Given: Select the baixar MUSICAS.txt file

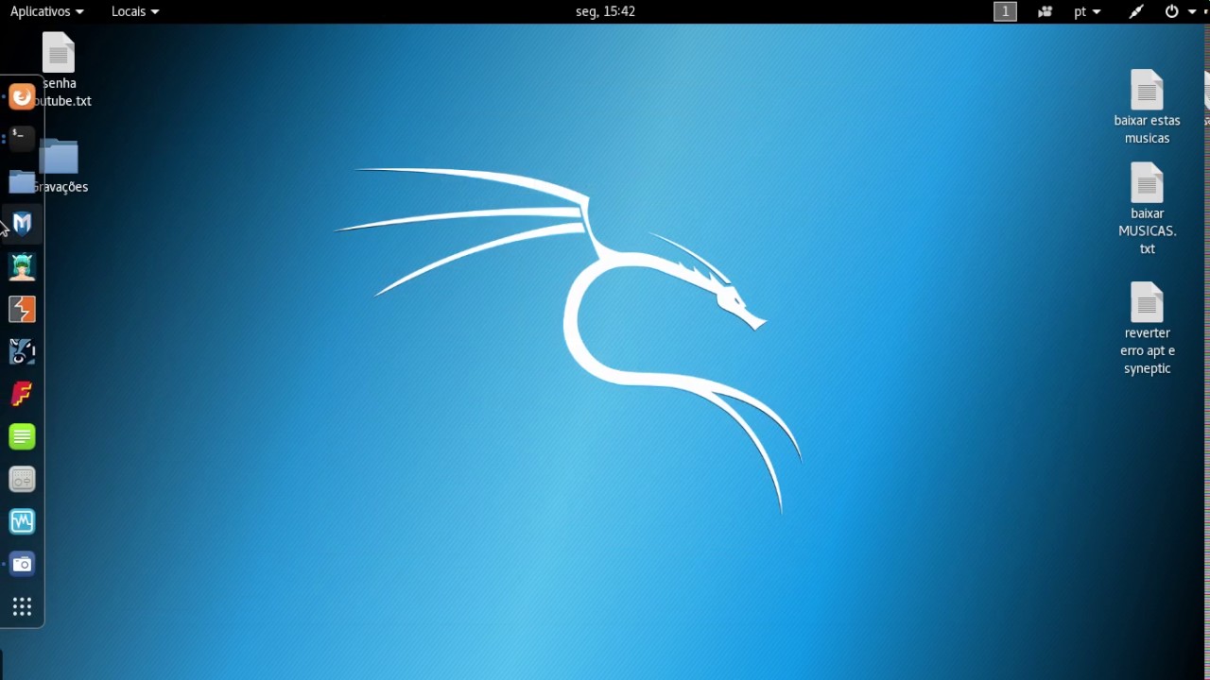Looking at the screenshot, I should 1147,209.
